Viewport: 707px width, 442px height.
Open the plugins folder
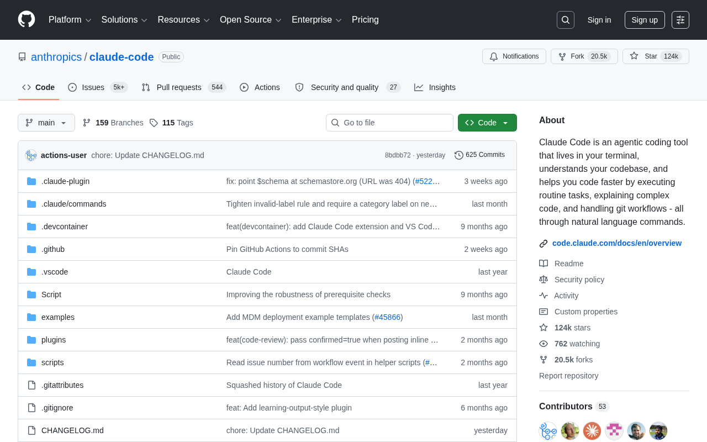tap(54, 340)
